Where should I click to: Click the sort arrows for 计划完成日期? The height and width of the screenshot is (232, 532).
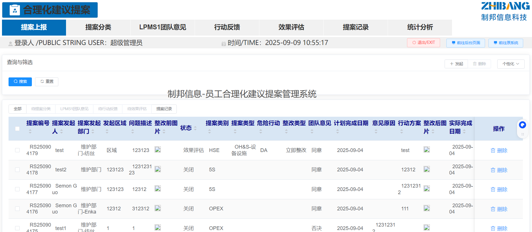tap(337, 132)
